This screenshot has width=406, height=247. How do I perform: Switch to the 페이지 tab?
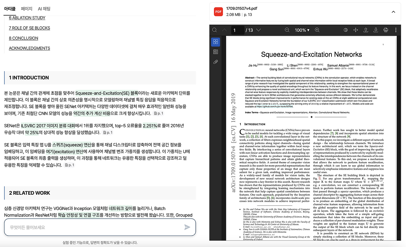pyautogui.click(x=27, y=9)
